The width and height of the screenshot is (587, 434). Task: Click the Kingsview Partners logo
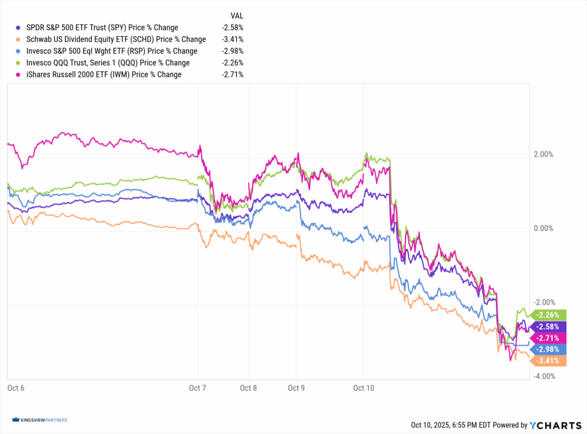(x=39, y=420)
